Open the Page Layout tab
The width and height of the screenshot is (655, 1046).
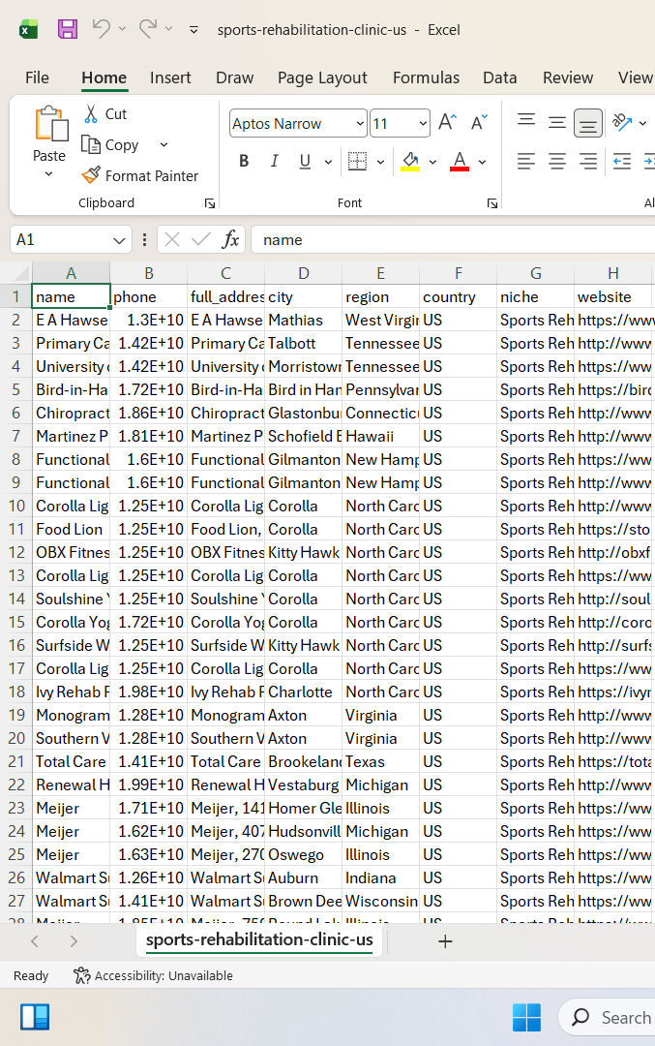click(322, 77)
